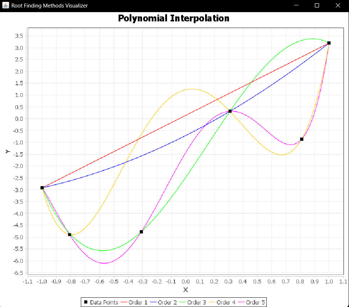Screen dimensions: 349x307
Task: Click the black data point near x=-1.0
Action: pyautogui.click(x=42, y=187)
